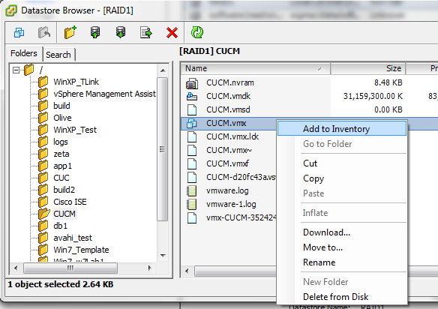
Task: Click the download from datastore icon
Action: (x=121, y=32)
